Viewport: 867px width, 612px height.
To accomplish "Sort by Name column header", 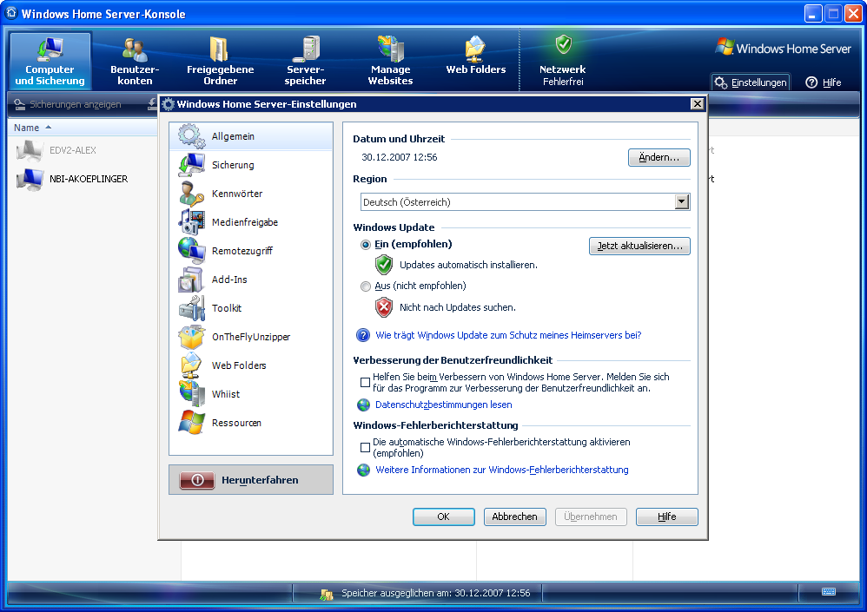I will click(x=27, y=128).
